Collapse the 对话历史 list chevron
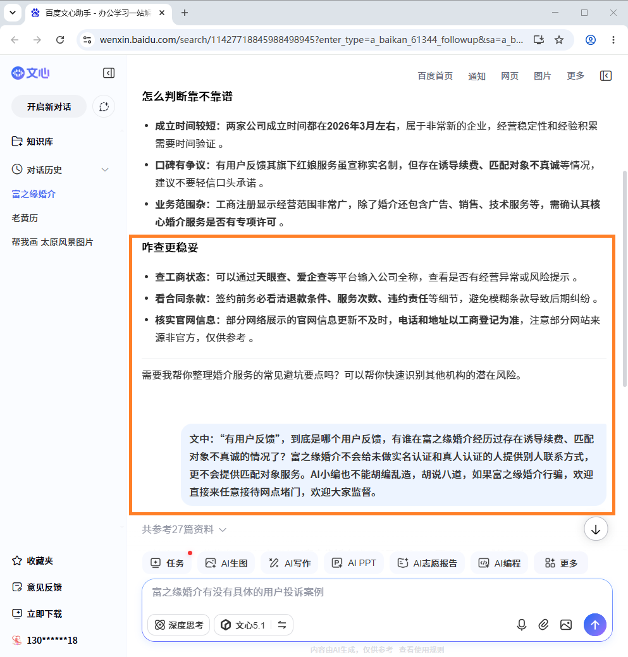This screenshot has height=657, width=628. coord(105,169)
